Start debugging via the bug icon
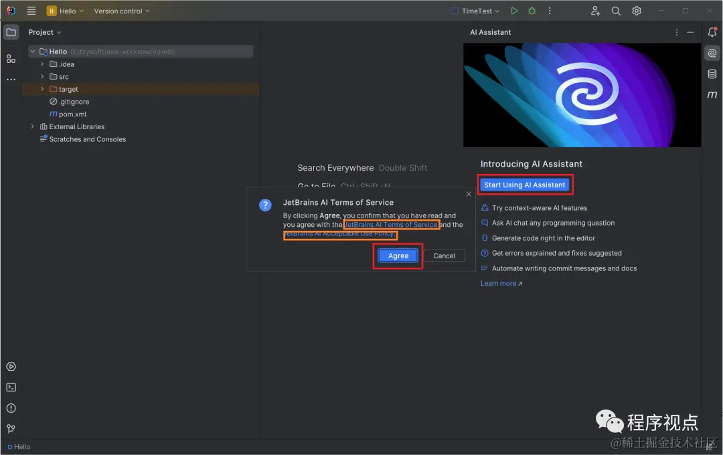The width and height of the screenshot is (723, 455). pos(532,11)
